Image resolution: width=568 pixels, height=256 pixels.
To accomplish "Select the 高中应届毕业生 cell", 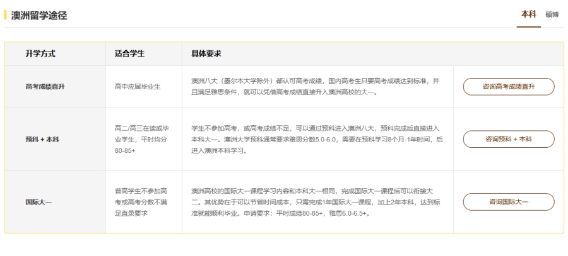I will [x=138, y=87].
